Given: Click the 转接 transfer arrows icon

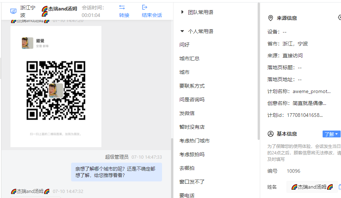Looking at the screenshot, I should 122,7.
